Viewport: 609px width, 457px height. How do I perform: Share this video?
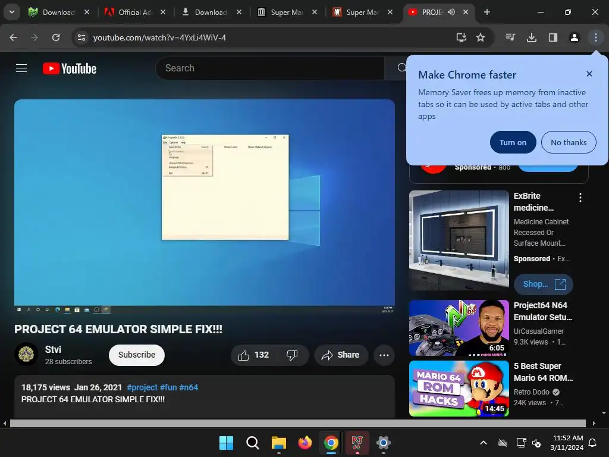click(341, 355)
